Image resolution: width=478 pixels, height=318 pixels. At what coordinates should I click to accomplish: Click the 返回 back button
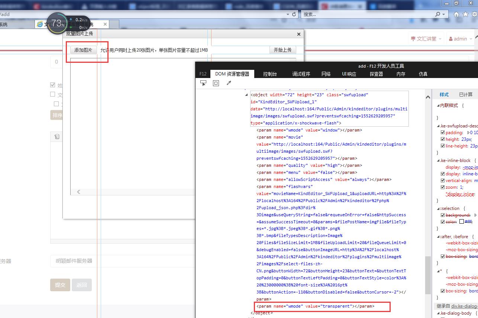[82, 285]
